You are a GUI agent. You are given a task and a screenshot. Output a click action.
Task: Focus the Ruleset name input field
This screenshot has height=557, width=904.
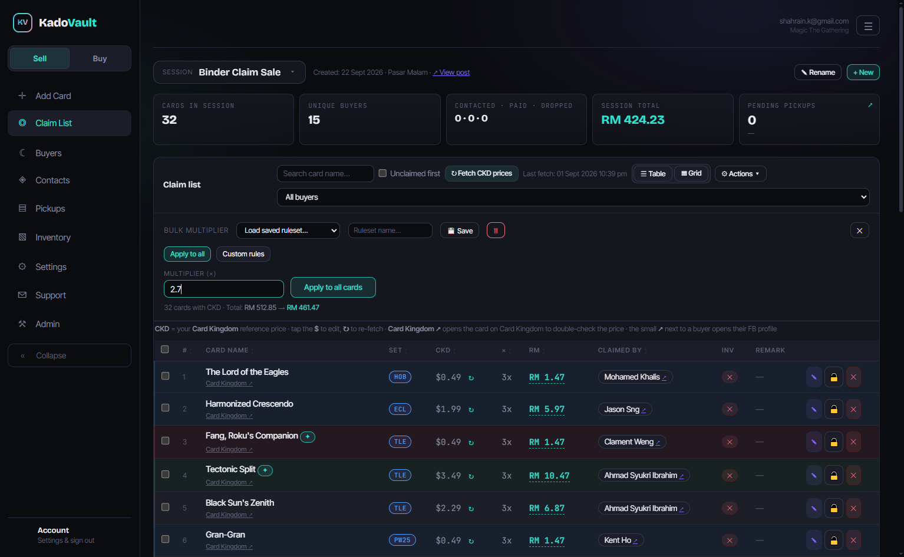pyautogui.click(x=390, y=230)
